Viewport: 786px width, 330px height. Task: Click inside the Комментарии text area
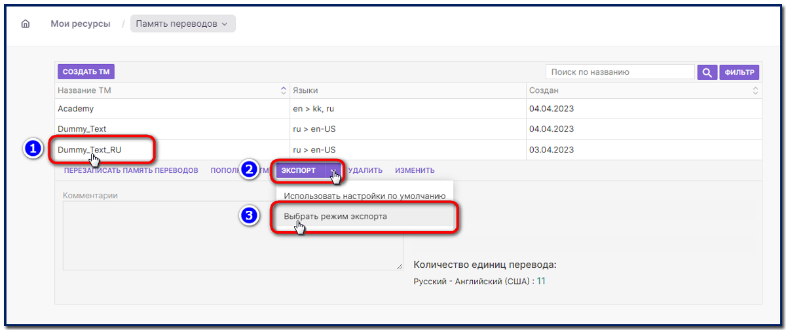coord(233,236)
